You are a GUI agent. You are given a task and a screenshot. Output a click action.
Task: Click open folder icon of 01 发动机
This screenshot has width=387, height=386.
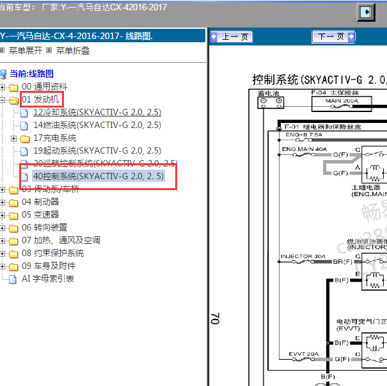coord(14,101)
